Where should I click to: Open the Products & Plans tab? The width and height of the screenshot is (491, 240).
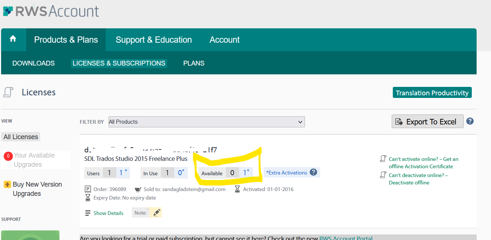pos(66,40)
